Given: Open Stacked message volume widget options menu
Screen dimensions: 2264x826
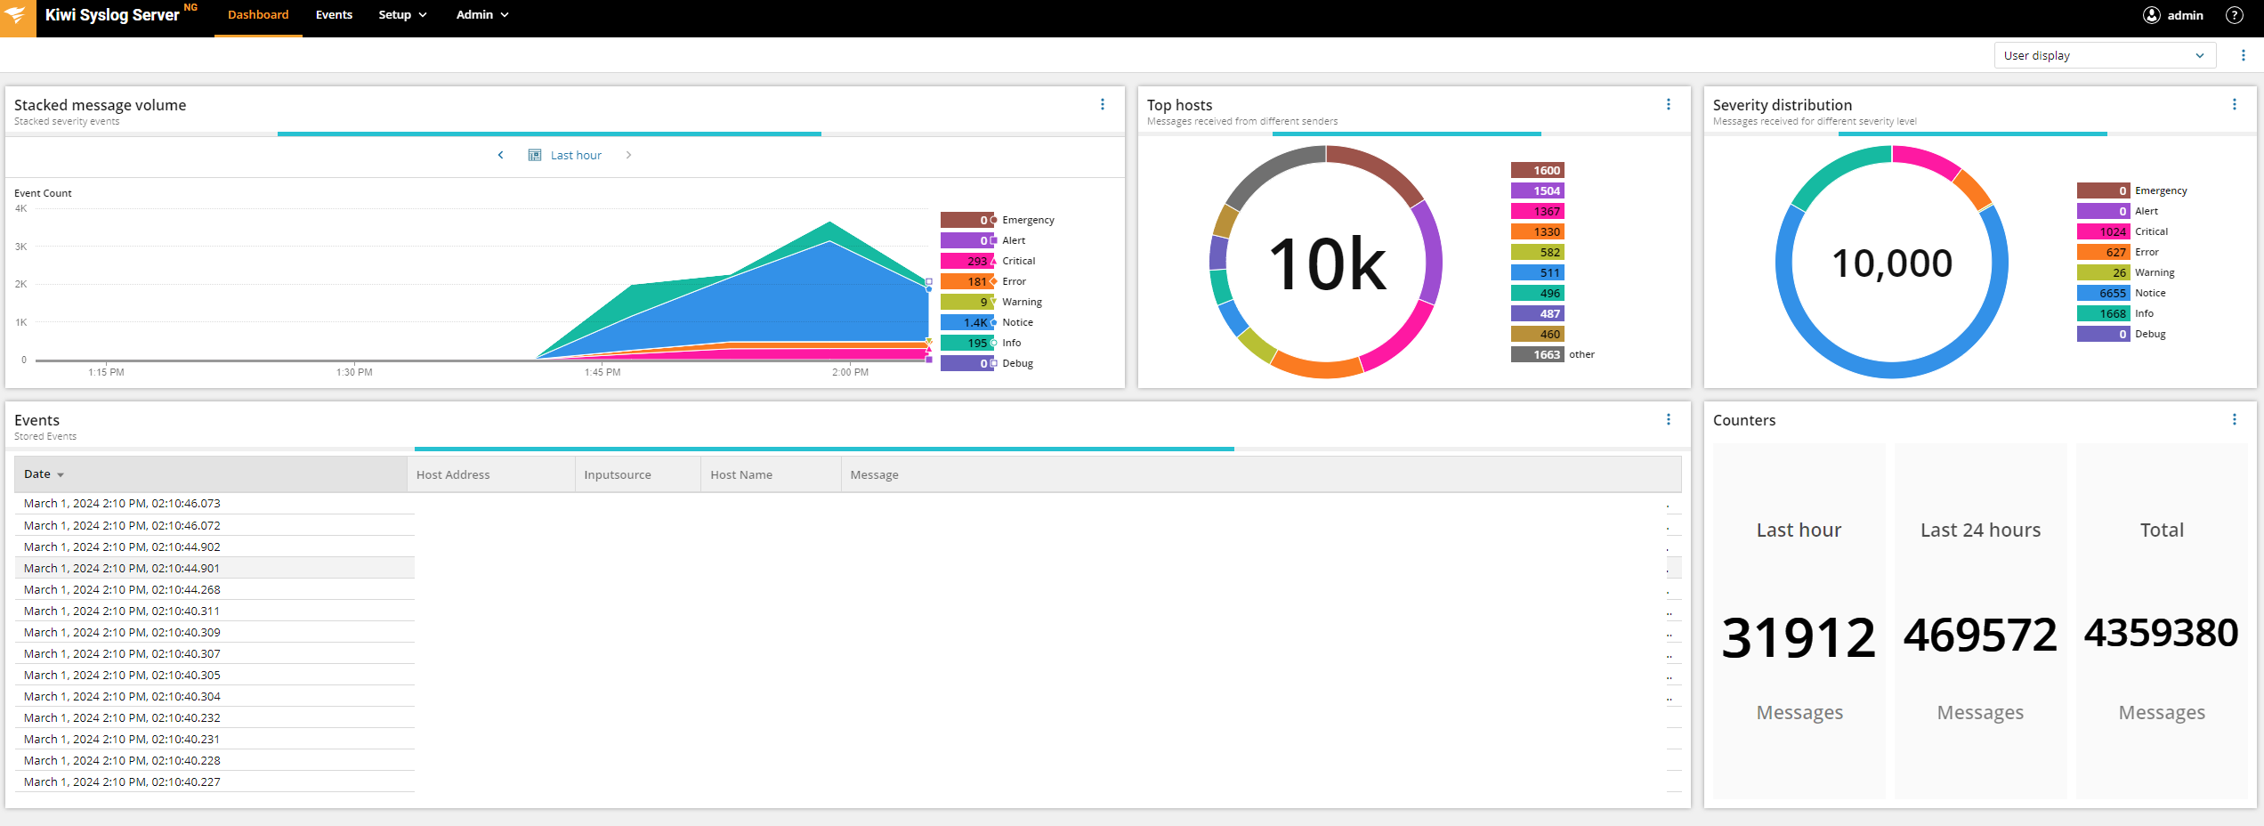Looking at the screenshot, I should click(1103, 104).
